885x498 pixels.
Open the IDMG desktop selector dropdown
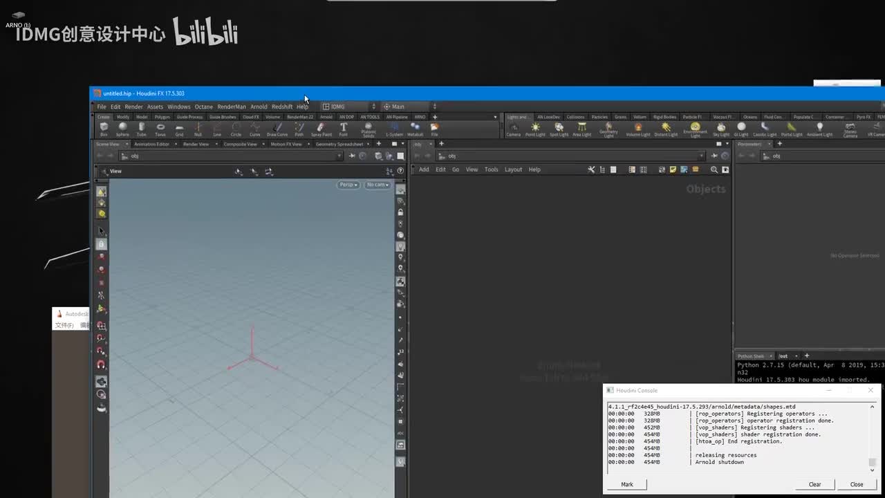(x=349, y=107)
